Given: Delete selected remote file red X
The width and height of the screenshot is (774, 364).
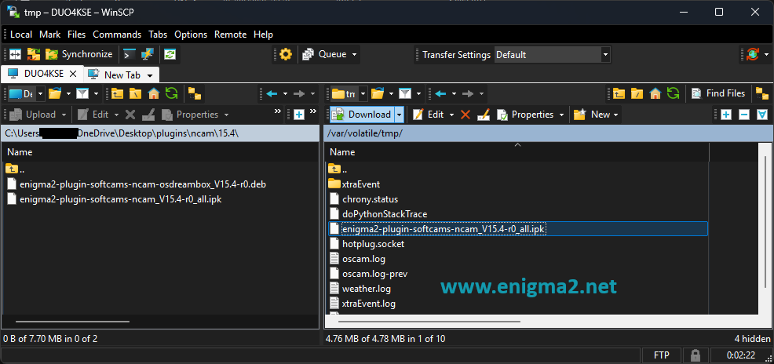Looking at the screenshot, I should [x=465, y=115].
